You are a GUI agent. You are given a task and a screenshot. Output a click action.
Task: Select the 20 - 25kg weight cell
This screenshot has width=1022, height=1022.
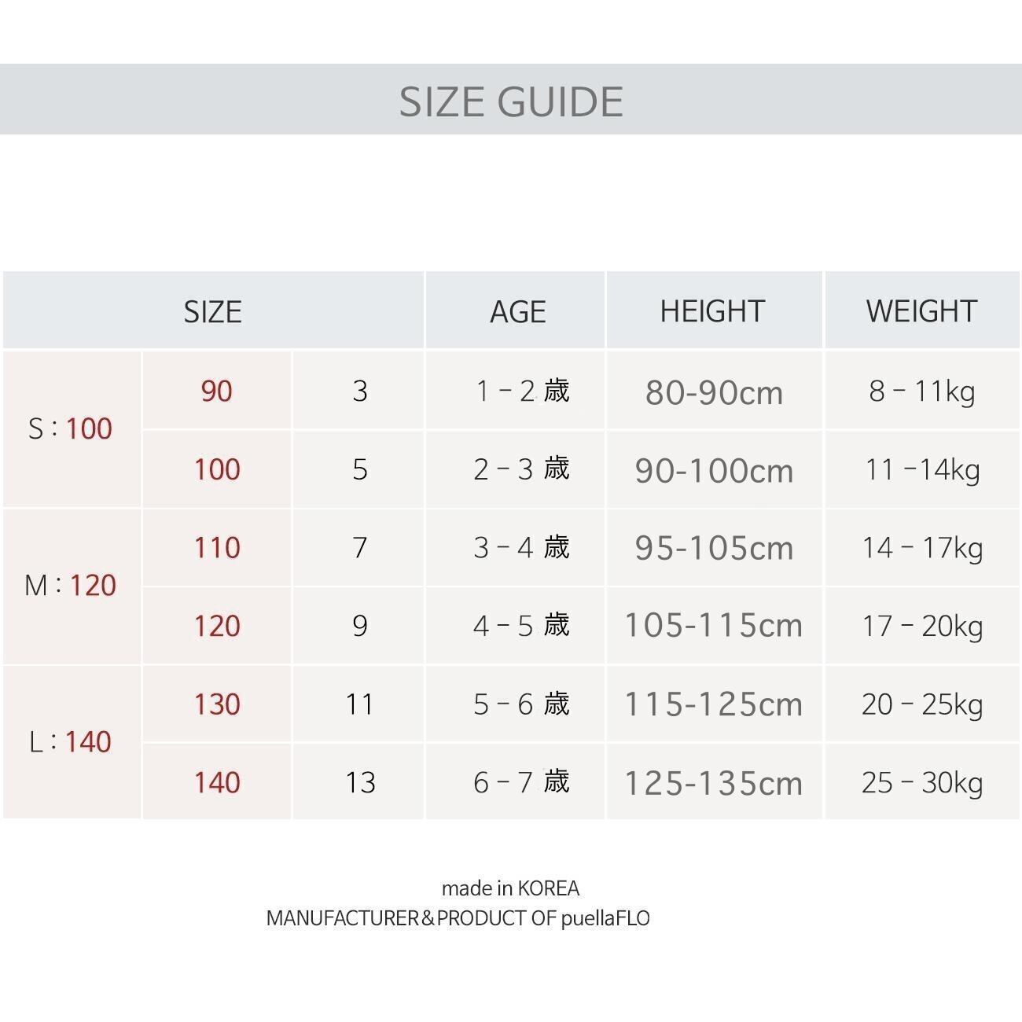[921, 704]
